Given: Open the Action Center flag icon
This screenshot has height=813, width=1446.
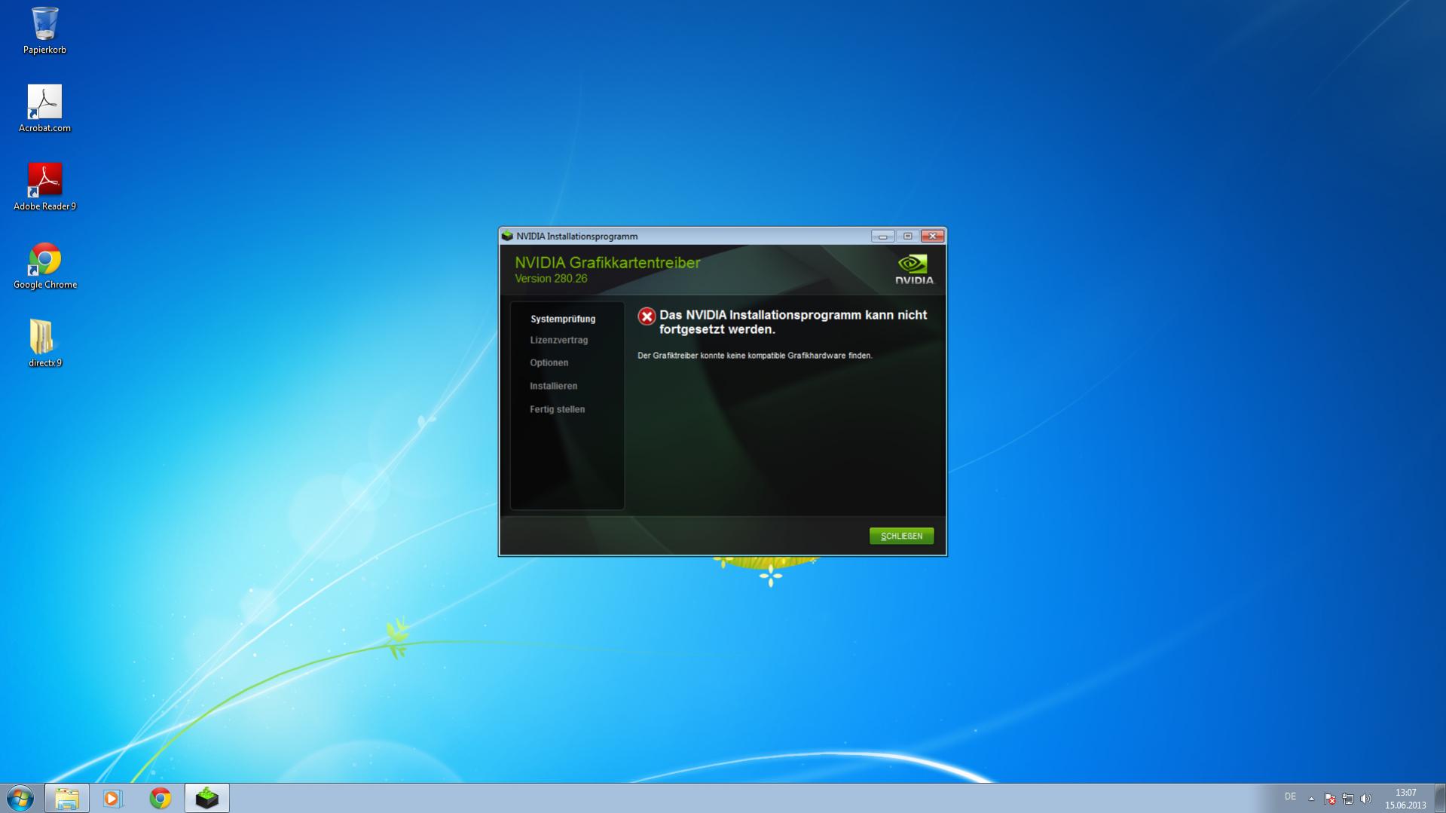Looking at the screenshot, I should click(x=1329, y=799).
